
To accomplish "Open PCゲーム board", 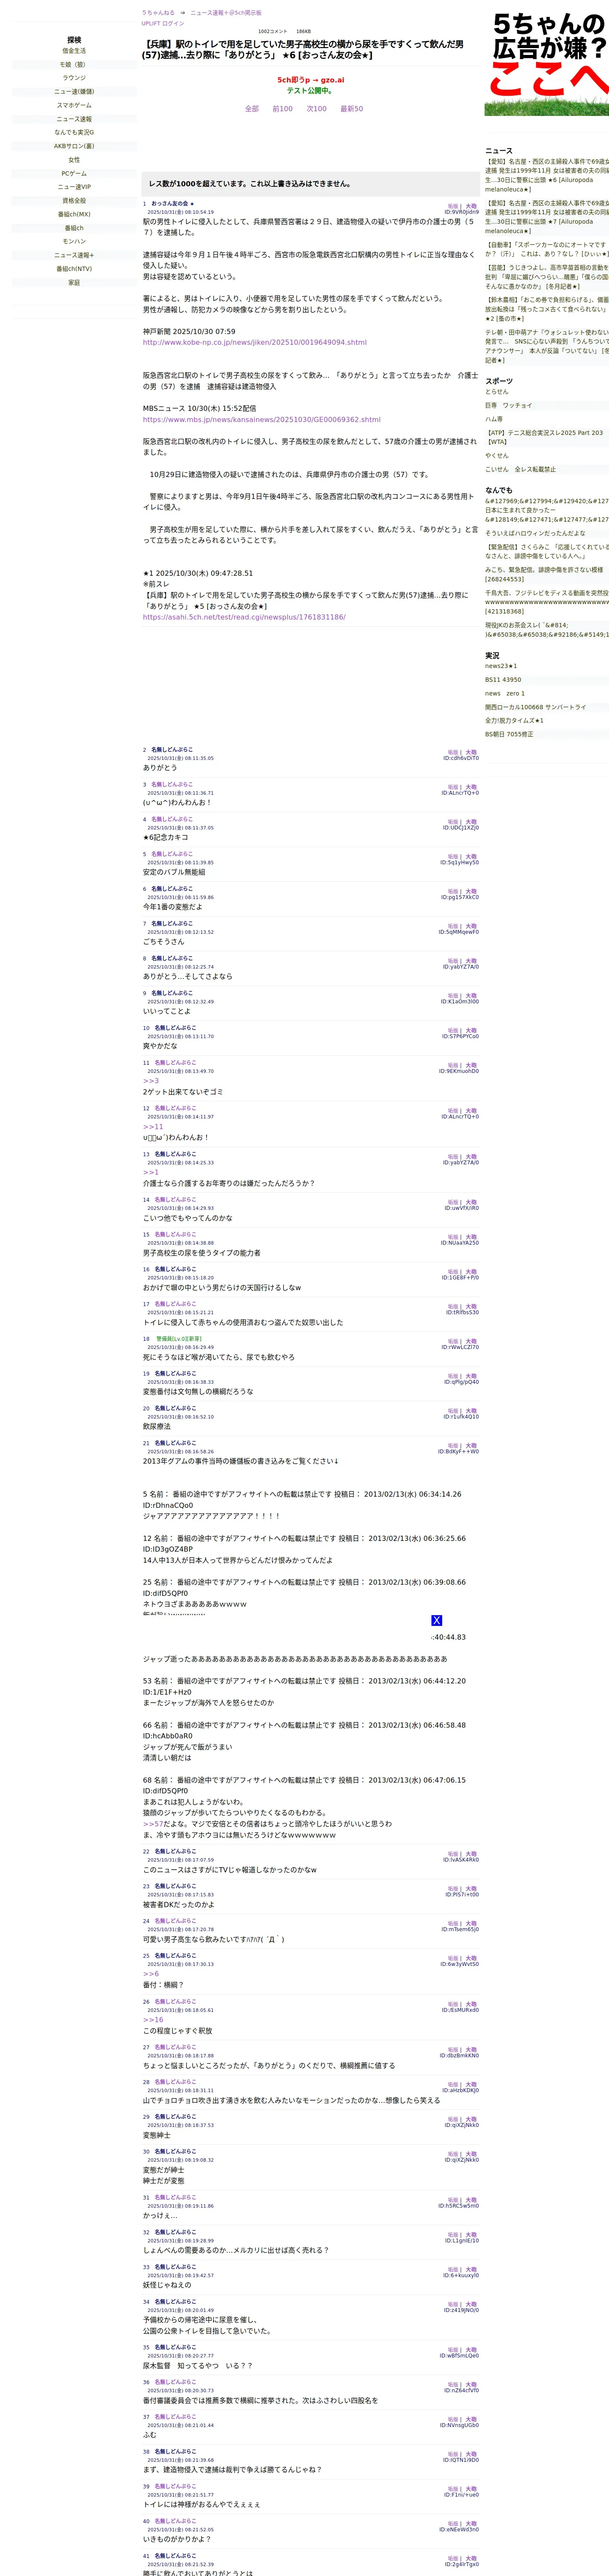I will [x=74, y=174].
